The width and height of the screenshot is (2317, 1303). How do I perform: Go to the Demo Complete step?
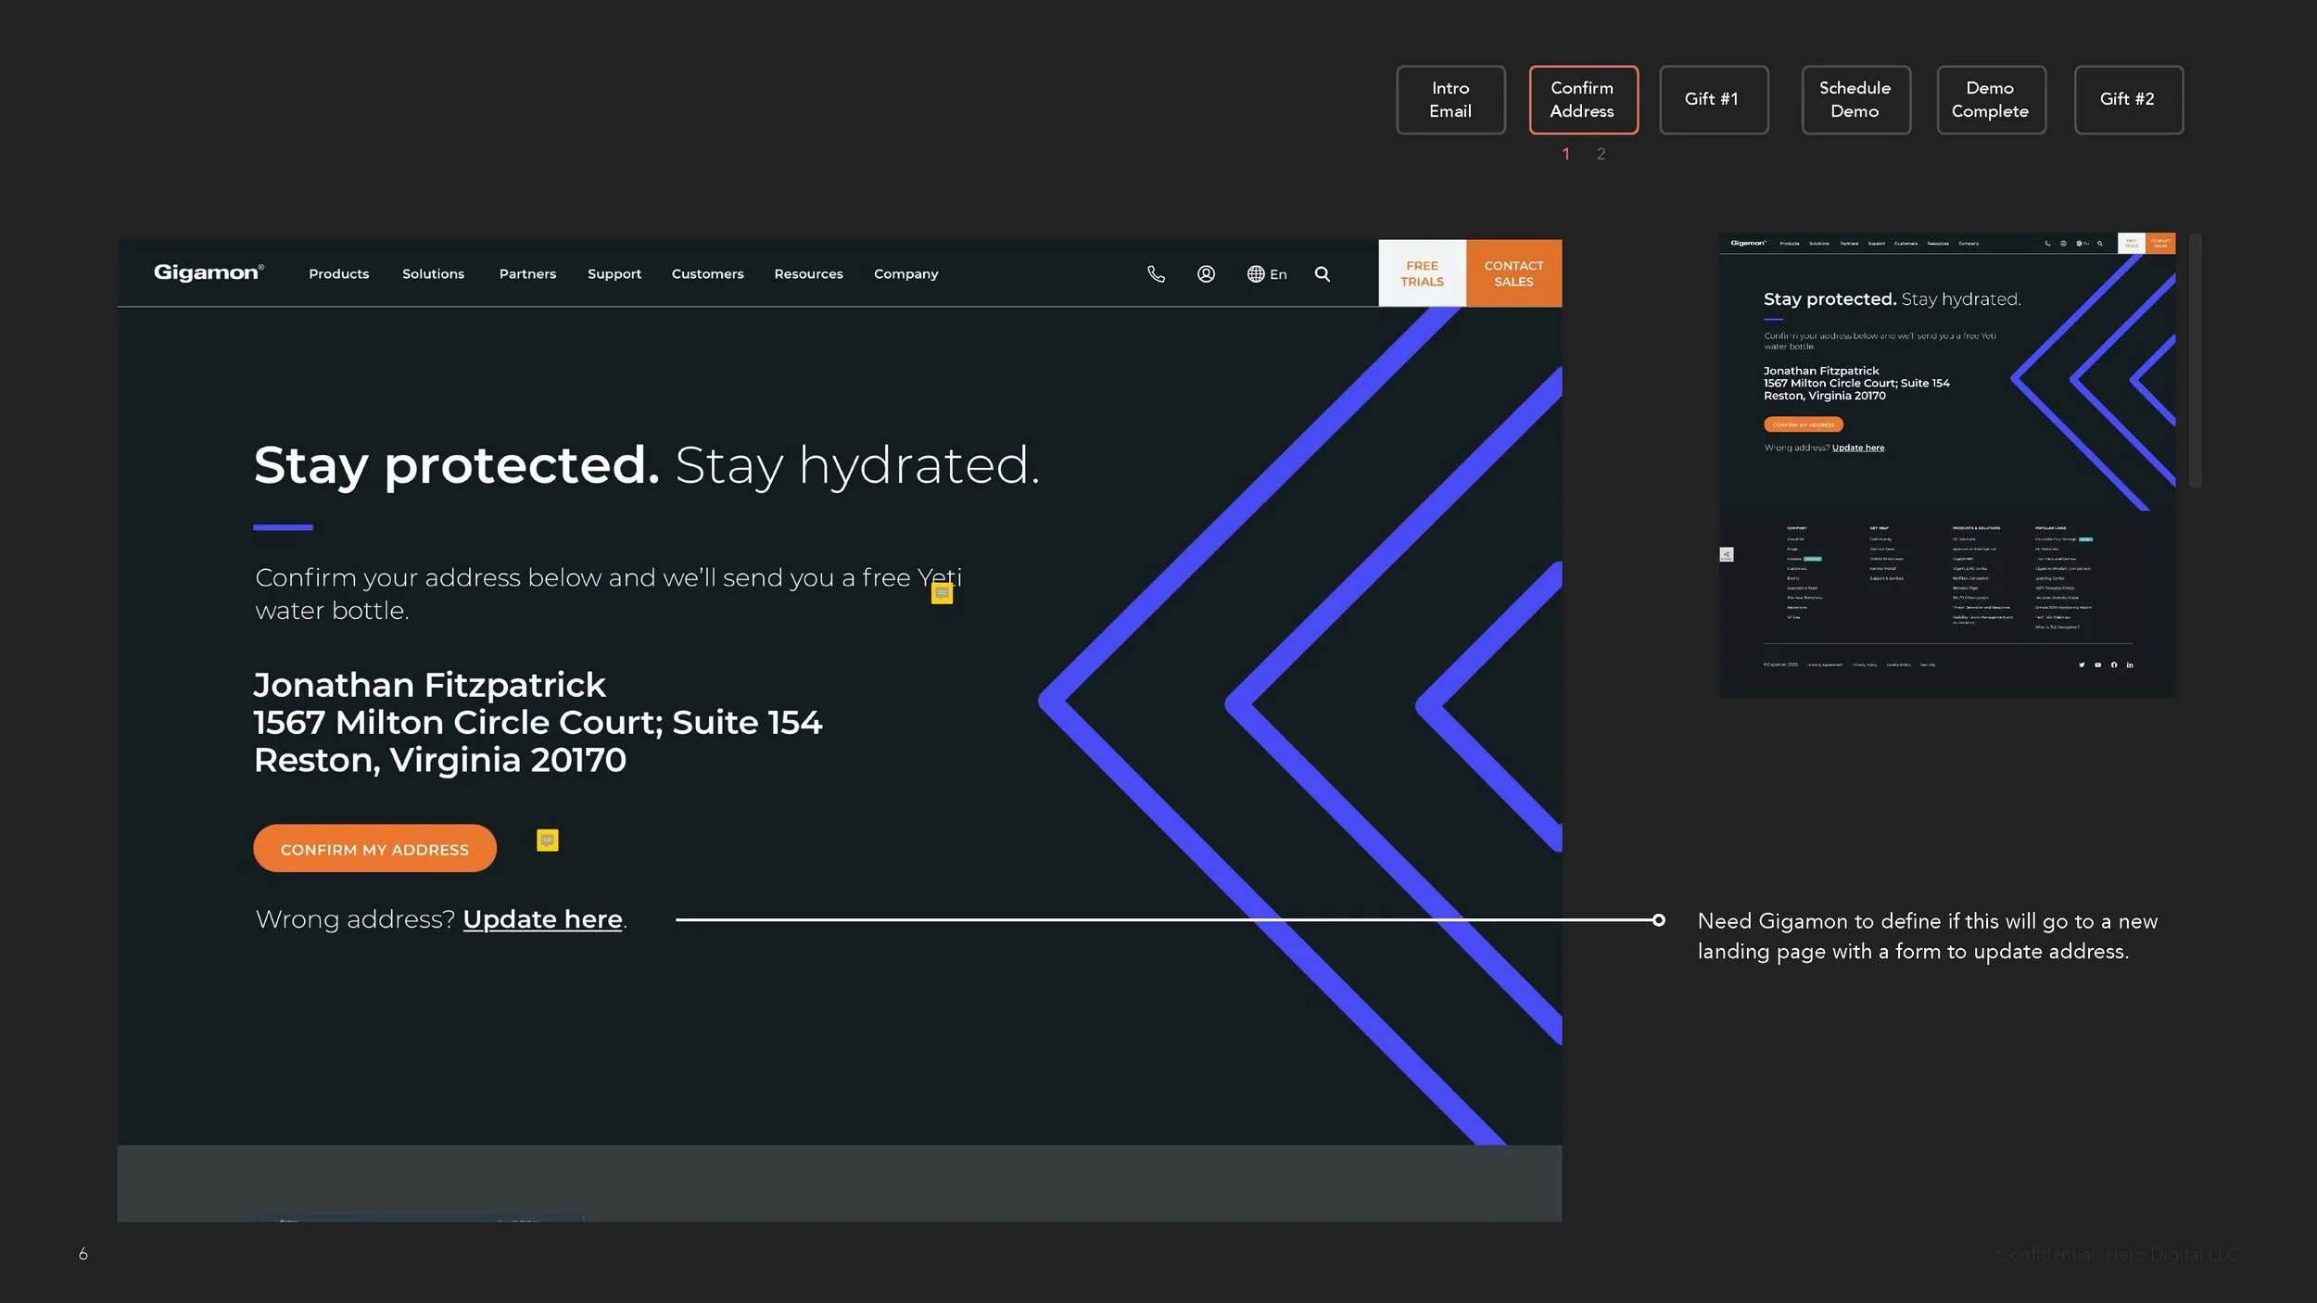click(x=1992, y=99)
